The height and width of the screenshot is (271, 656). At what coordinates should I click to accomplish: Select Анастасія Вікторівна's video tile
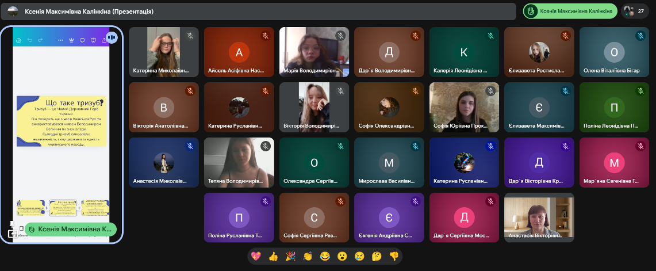pos(539,217)
